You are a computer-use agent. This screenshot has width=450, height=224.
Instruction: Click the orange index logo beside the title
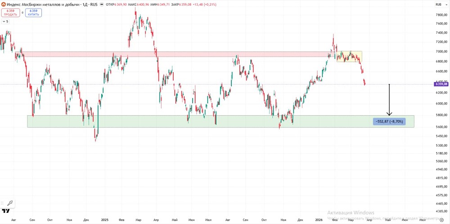coord(4,4)
